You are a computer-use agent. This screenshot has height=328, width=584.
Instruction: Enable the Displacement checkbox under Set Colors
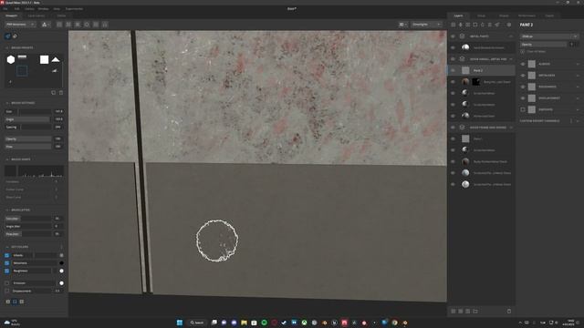[x=7, y=291]
